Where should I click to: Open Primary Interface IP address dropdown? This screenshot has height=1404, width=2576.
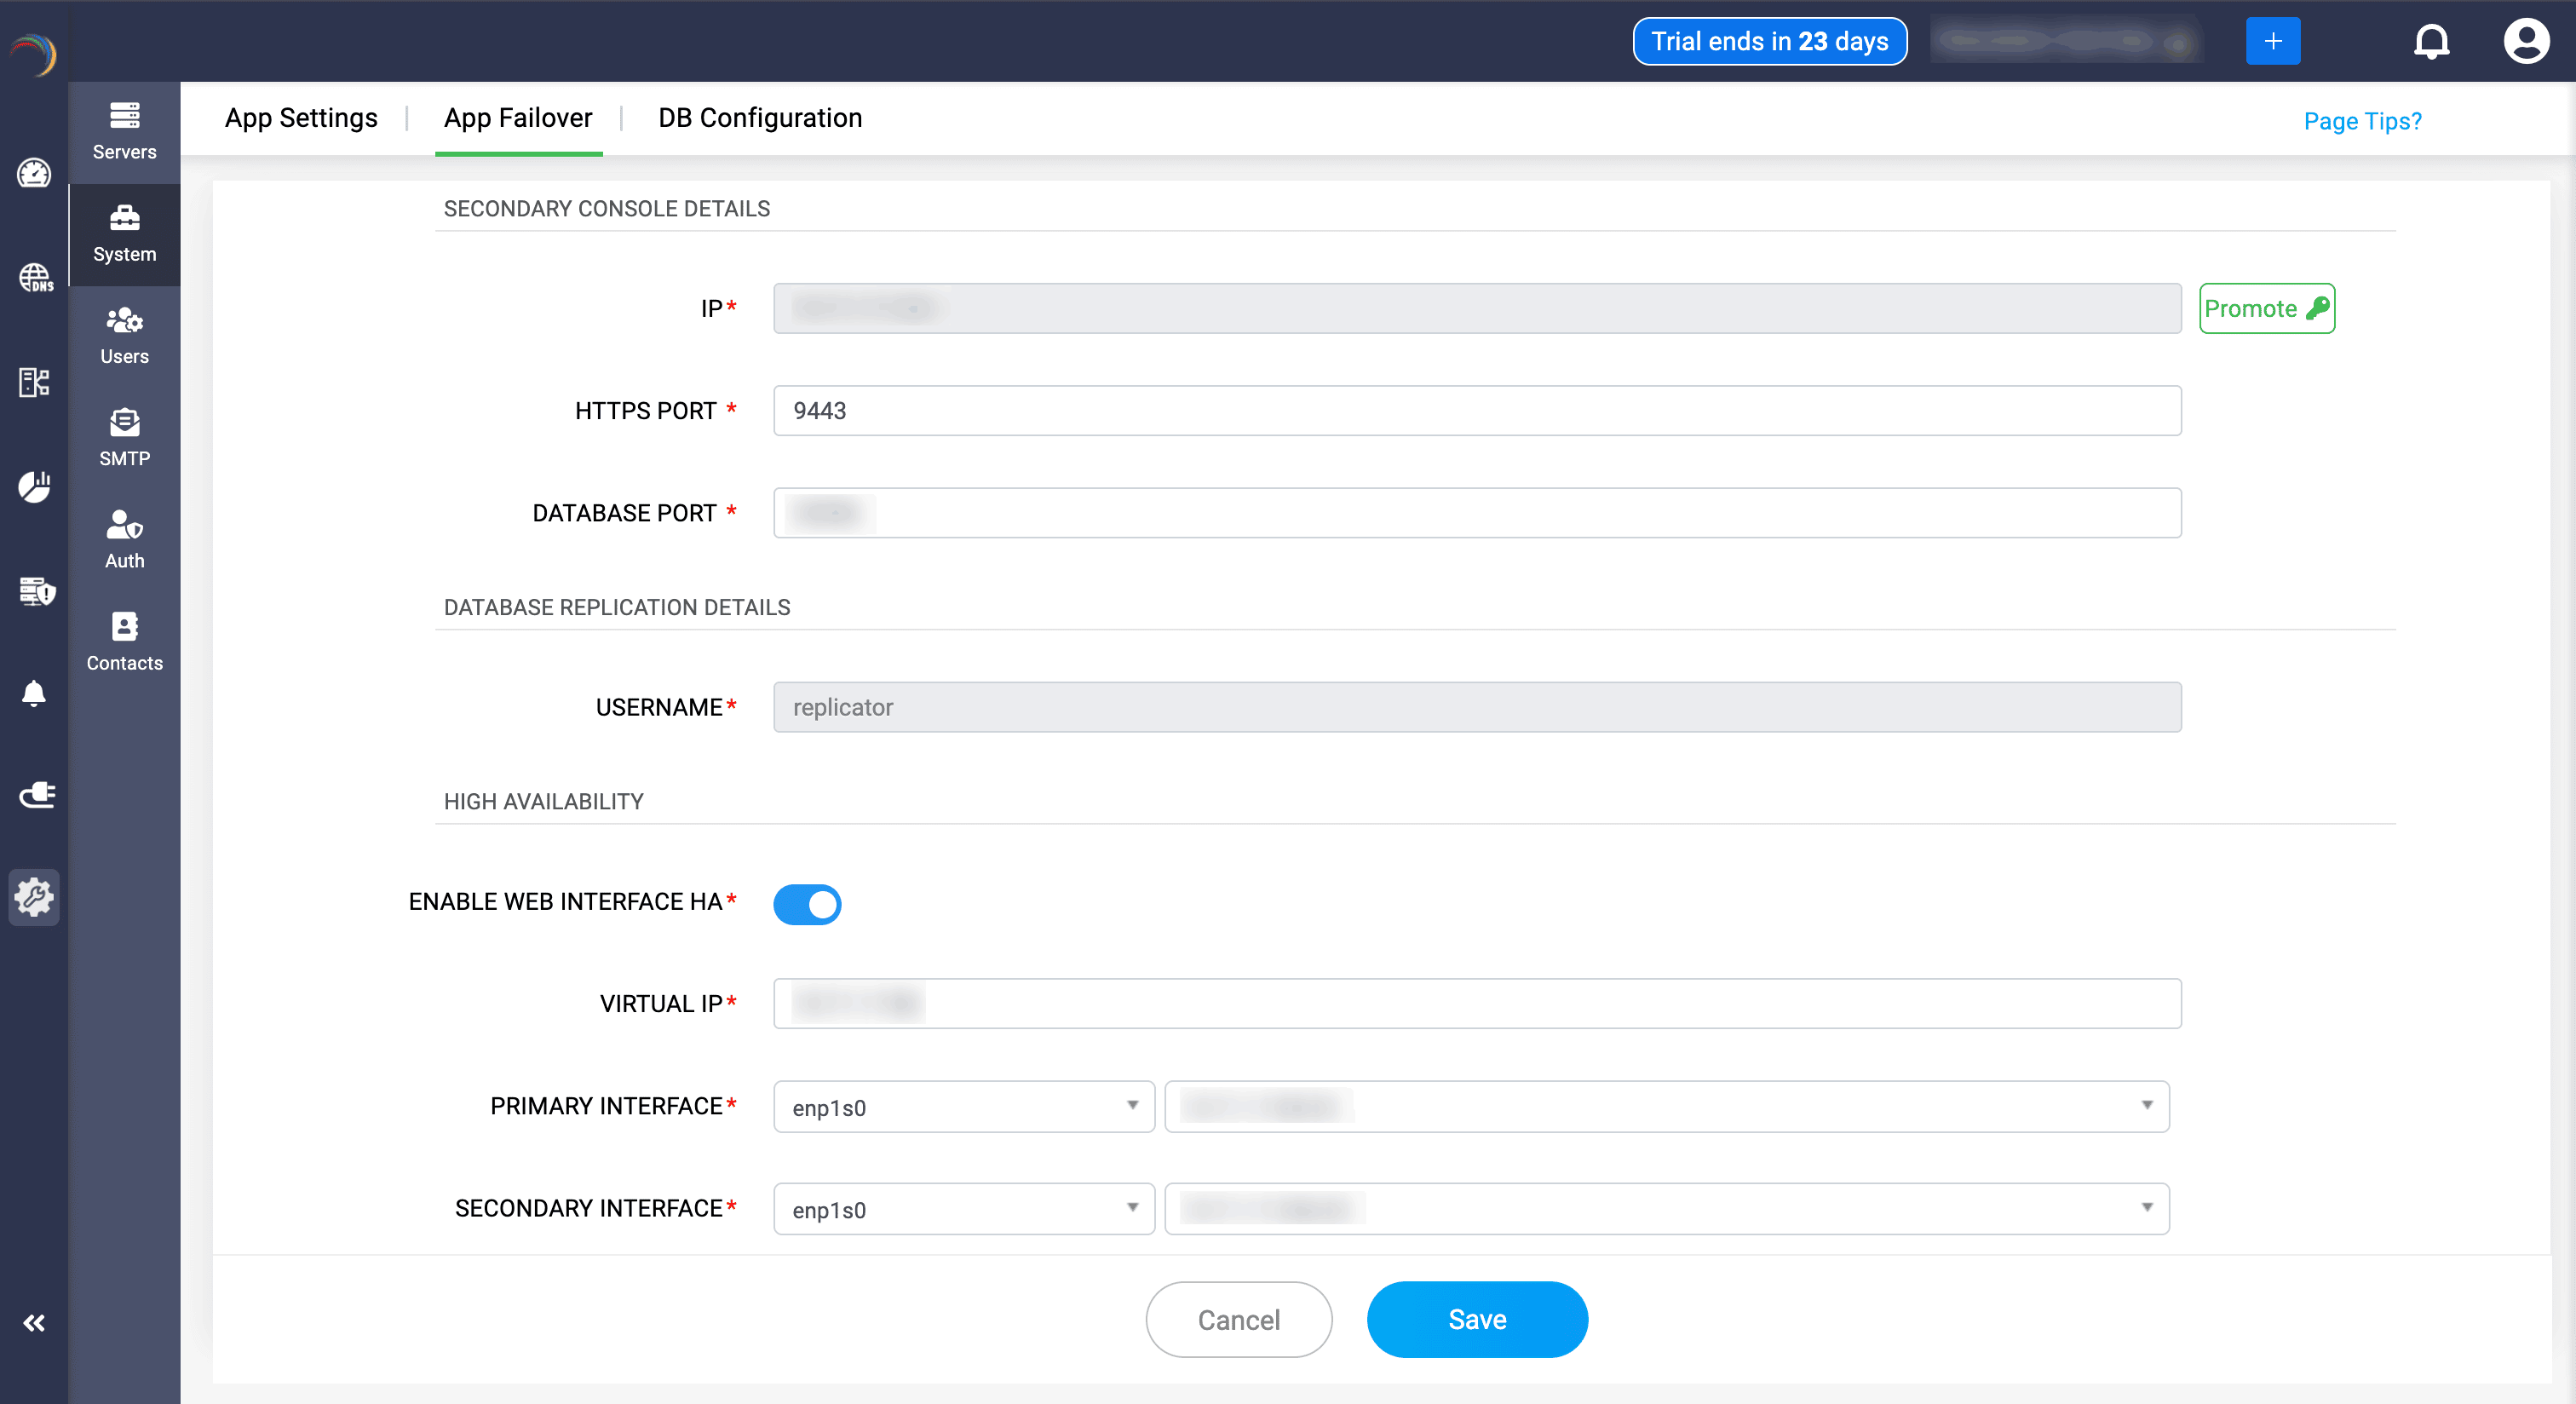pos(1666,1106)
